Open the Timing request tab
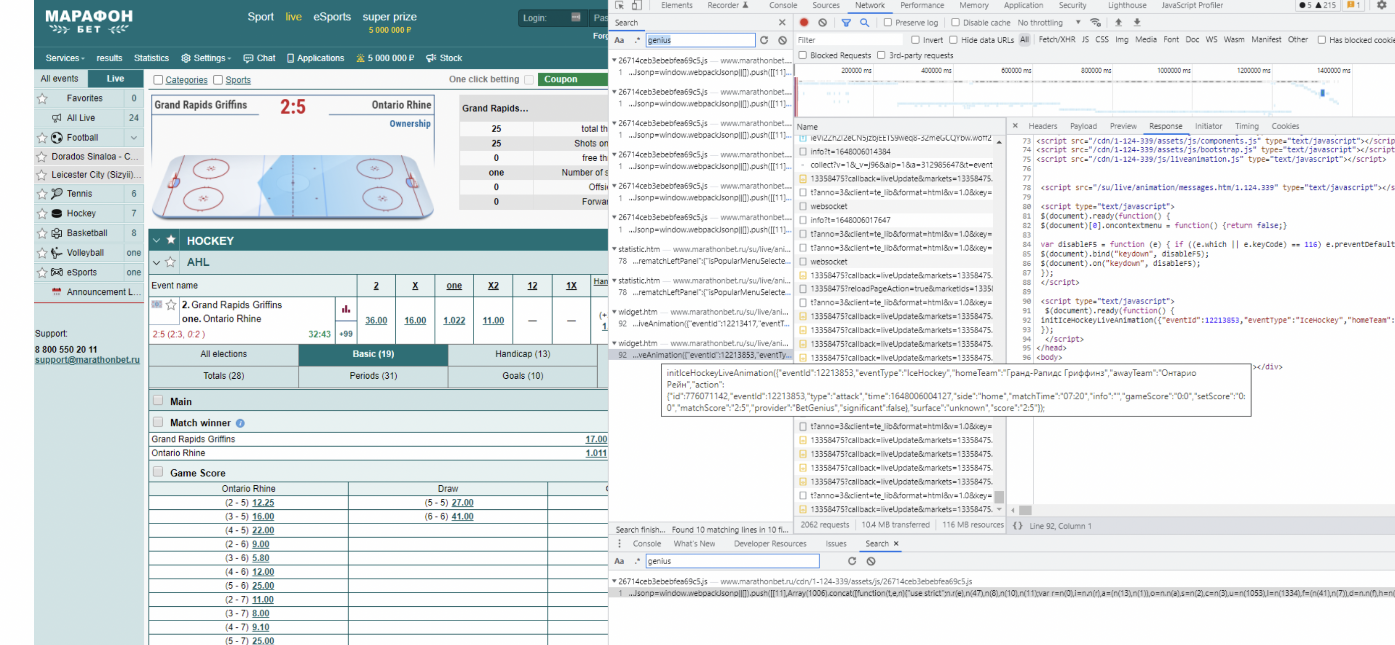The image size is (1395, 645). click(x=1246, y=126)
